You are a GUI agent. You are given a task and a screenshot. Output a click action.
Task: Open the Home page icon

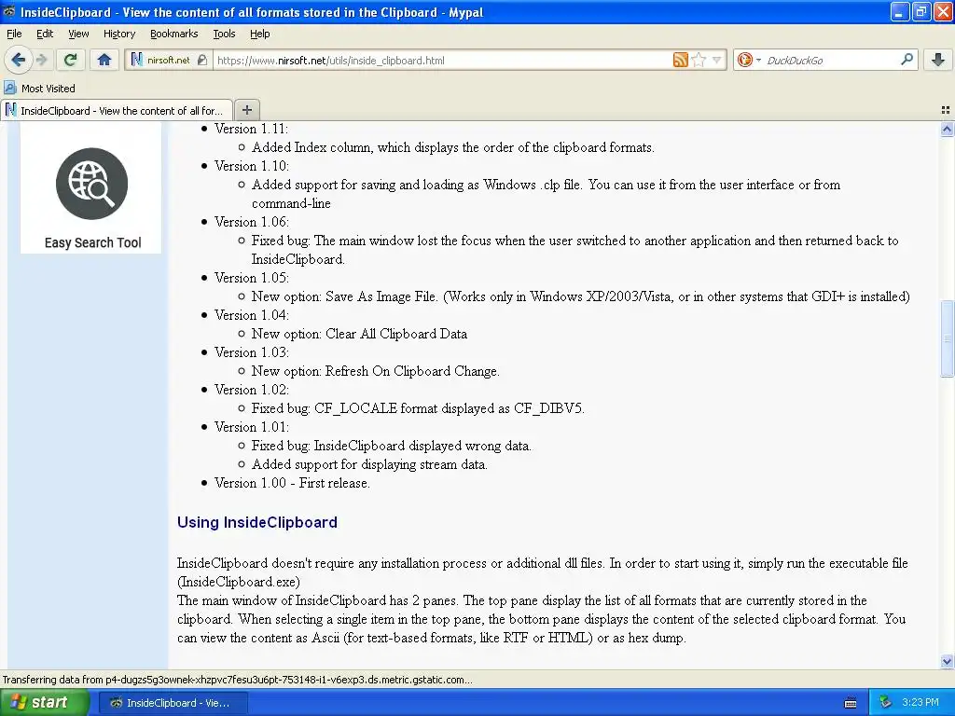[104, 60]
